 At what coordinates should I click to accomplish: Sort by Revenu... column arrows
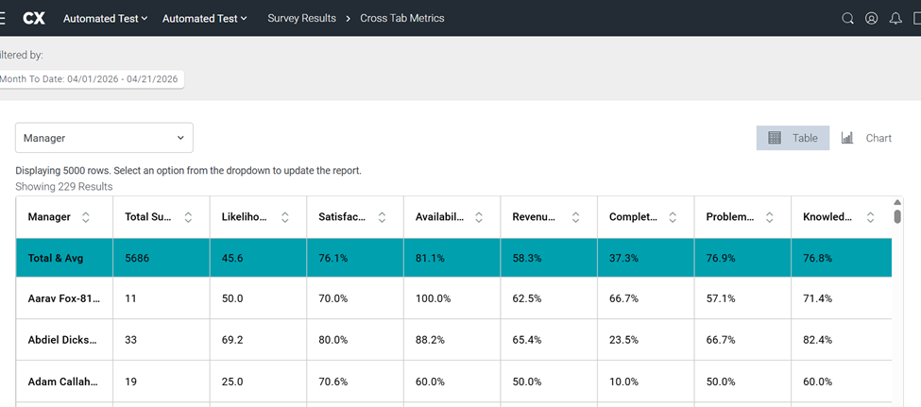pos(575,217)
